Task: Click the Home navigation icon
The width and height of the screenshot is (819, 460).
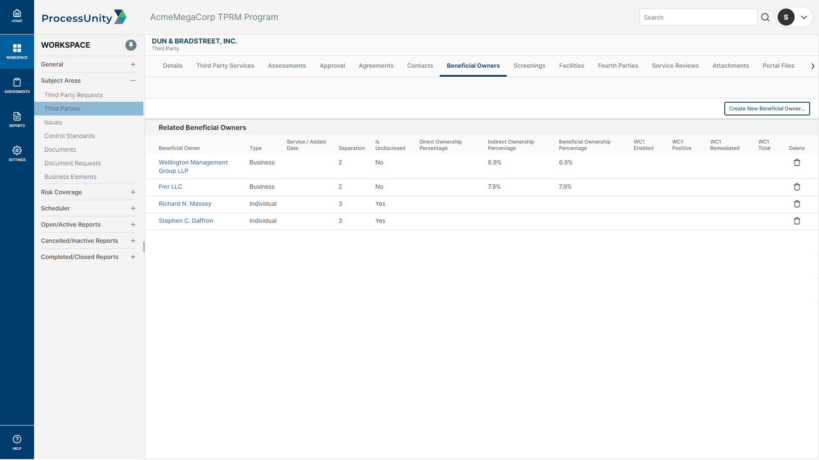Action: click(16, 16)
